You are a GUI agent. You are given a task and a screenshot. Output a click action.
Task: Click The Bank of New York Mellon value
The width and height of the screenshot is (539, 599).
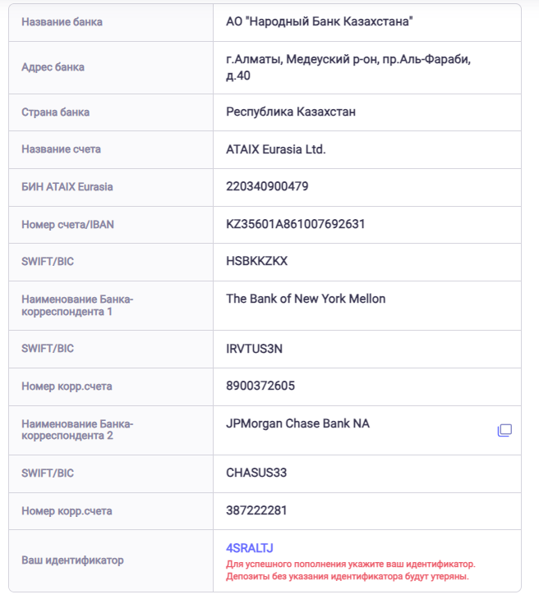306,299
